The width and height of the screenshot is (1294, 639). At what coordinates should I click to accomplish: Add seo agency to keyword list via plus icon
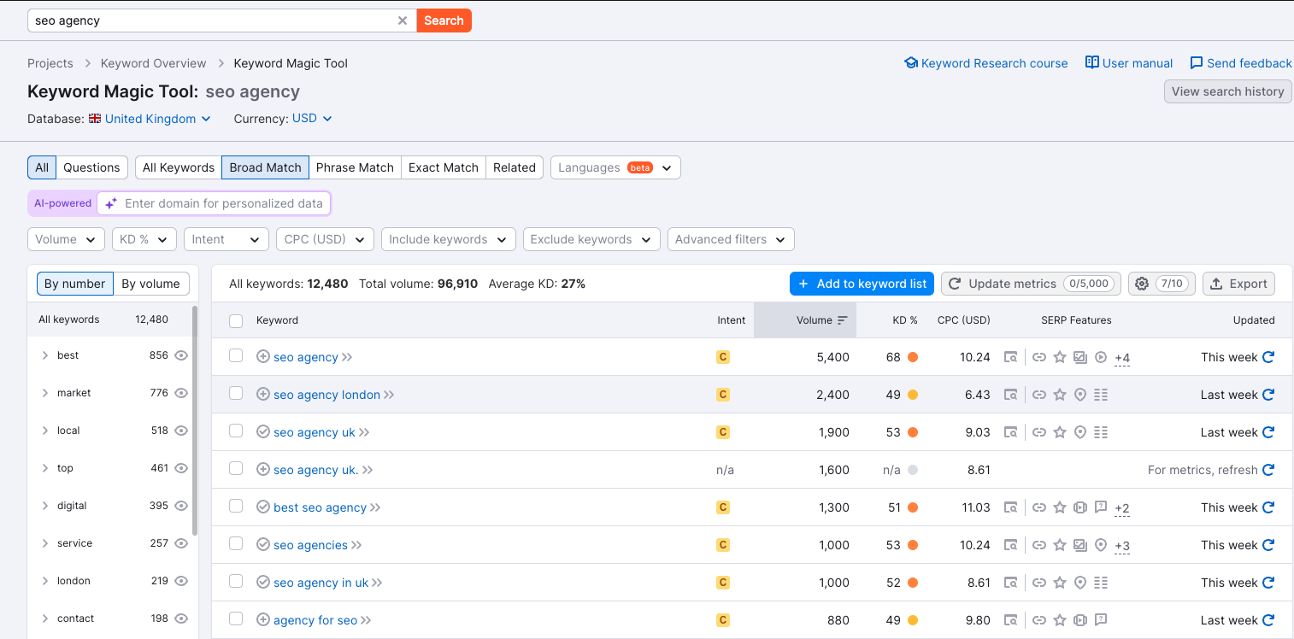[262, 356]
